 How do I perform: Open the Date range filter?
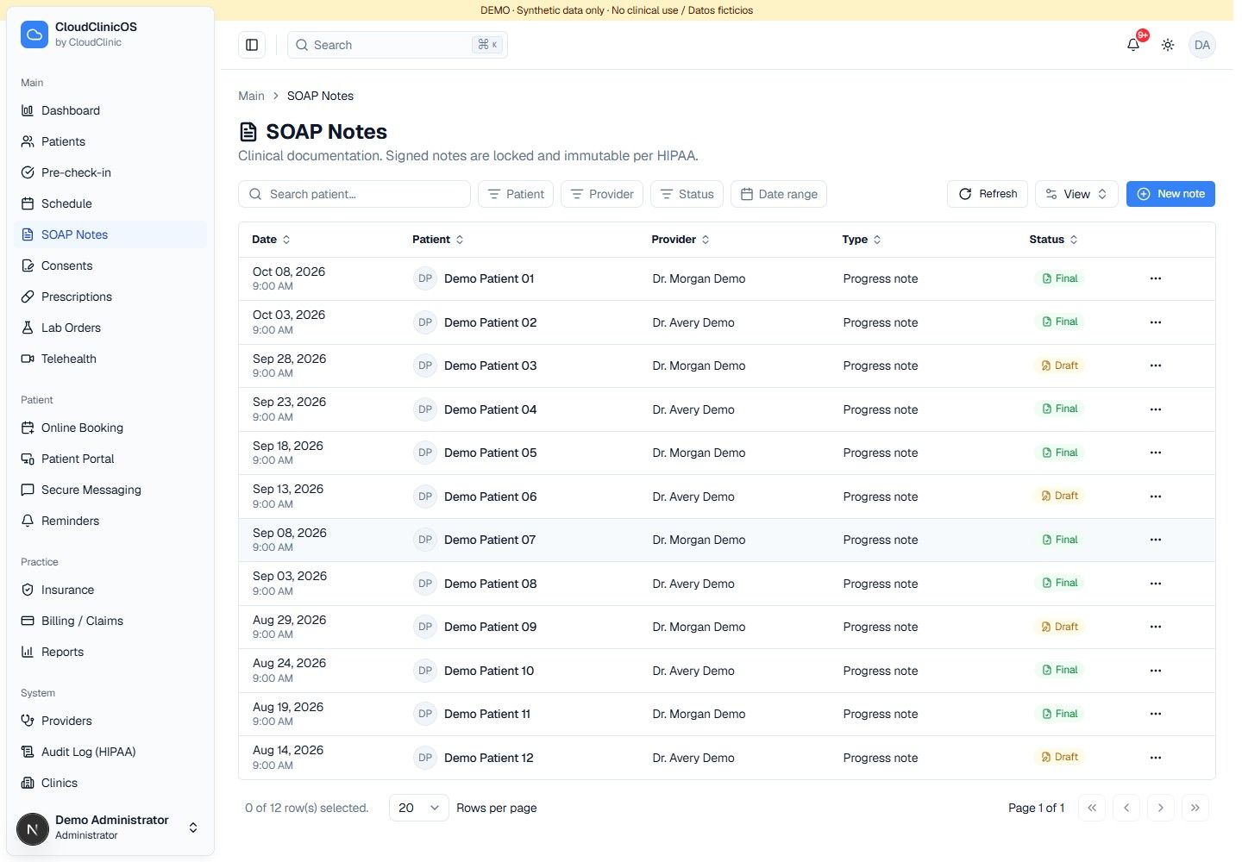click(x=779, y=194)
